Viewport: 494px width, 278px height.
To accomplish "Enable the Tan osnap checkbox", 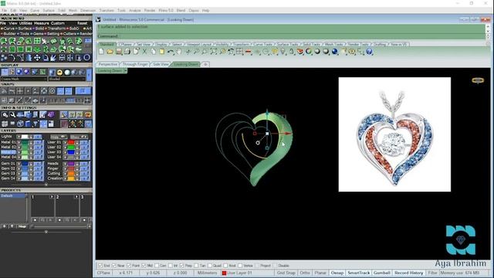I will click(196, 266).
